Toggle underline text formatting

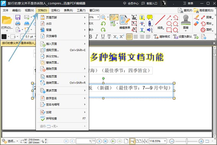103,37
